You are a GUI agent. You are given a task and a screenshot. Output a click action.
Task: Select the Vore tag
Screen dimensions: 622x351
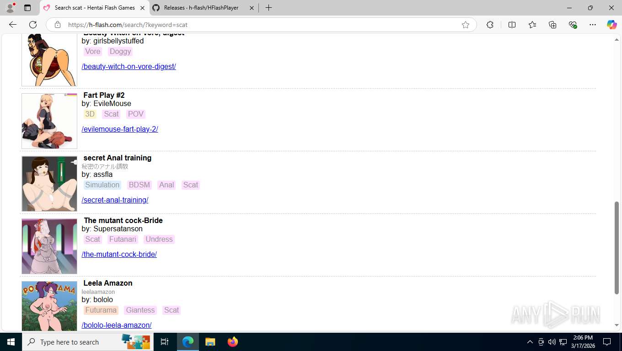pyautogui.click(x=92, y=52)
